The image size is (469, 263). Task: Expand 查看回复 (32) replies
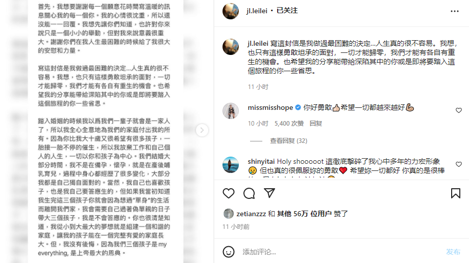point(288,141)
